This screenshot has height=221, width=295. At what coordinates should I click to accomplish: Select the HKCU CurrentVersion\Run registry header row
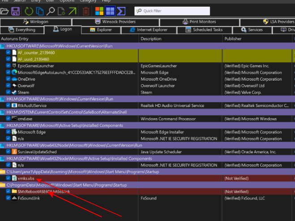point(148,46)
